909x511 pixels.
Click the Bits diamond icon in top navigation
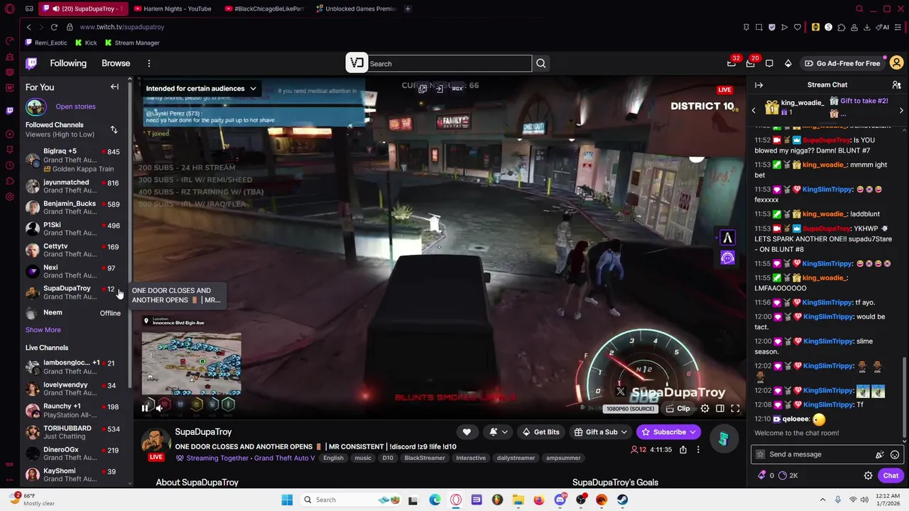pos(788,63)
